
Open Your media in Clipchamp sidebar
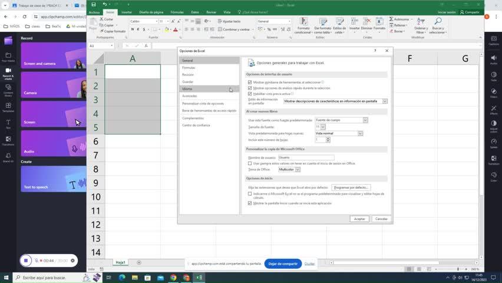pyautogui.click(x=8, y=57)
